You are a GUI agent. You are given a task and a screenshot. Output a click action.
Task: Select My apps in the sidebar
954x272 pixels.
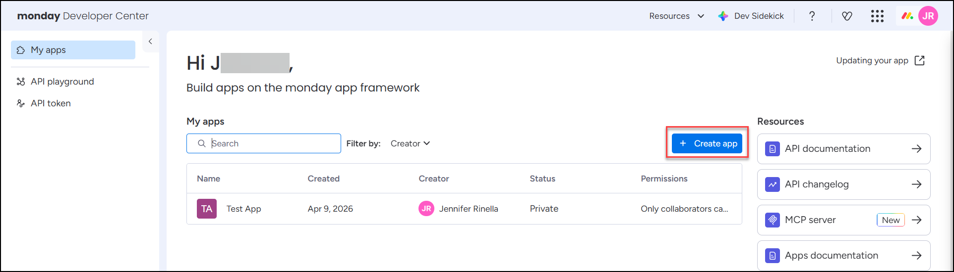73,50
